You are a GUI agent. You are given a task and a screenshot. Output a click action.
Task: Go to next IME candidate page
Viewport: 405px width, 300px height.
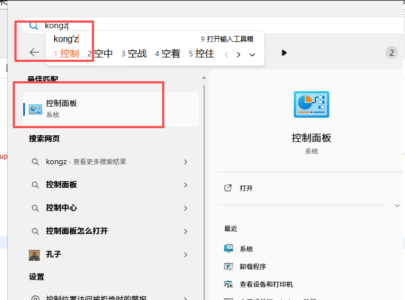pyautogui.click(x=238, y=54)
